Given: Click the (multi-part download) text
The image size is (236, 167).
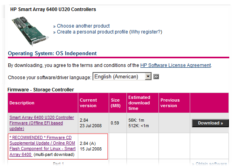Looking at the screenshot, I should (54, 154).
